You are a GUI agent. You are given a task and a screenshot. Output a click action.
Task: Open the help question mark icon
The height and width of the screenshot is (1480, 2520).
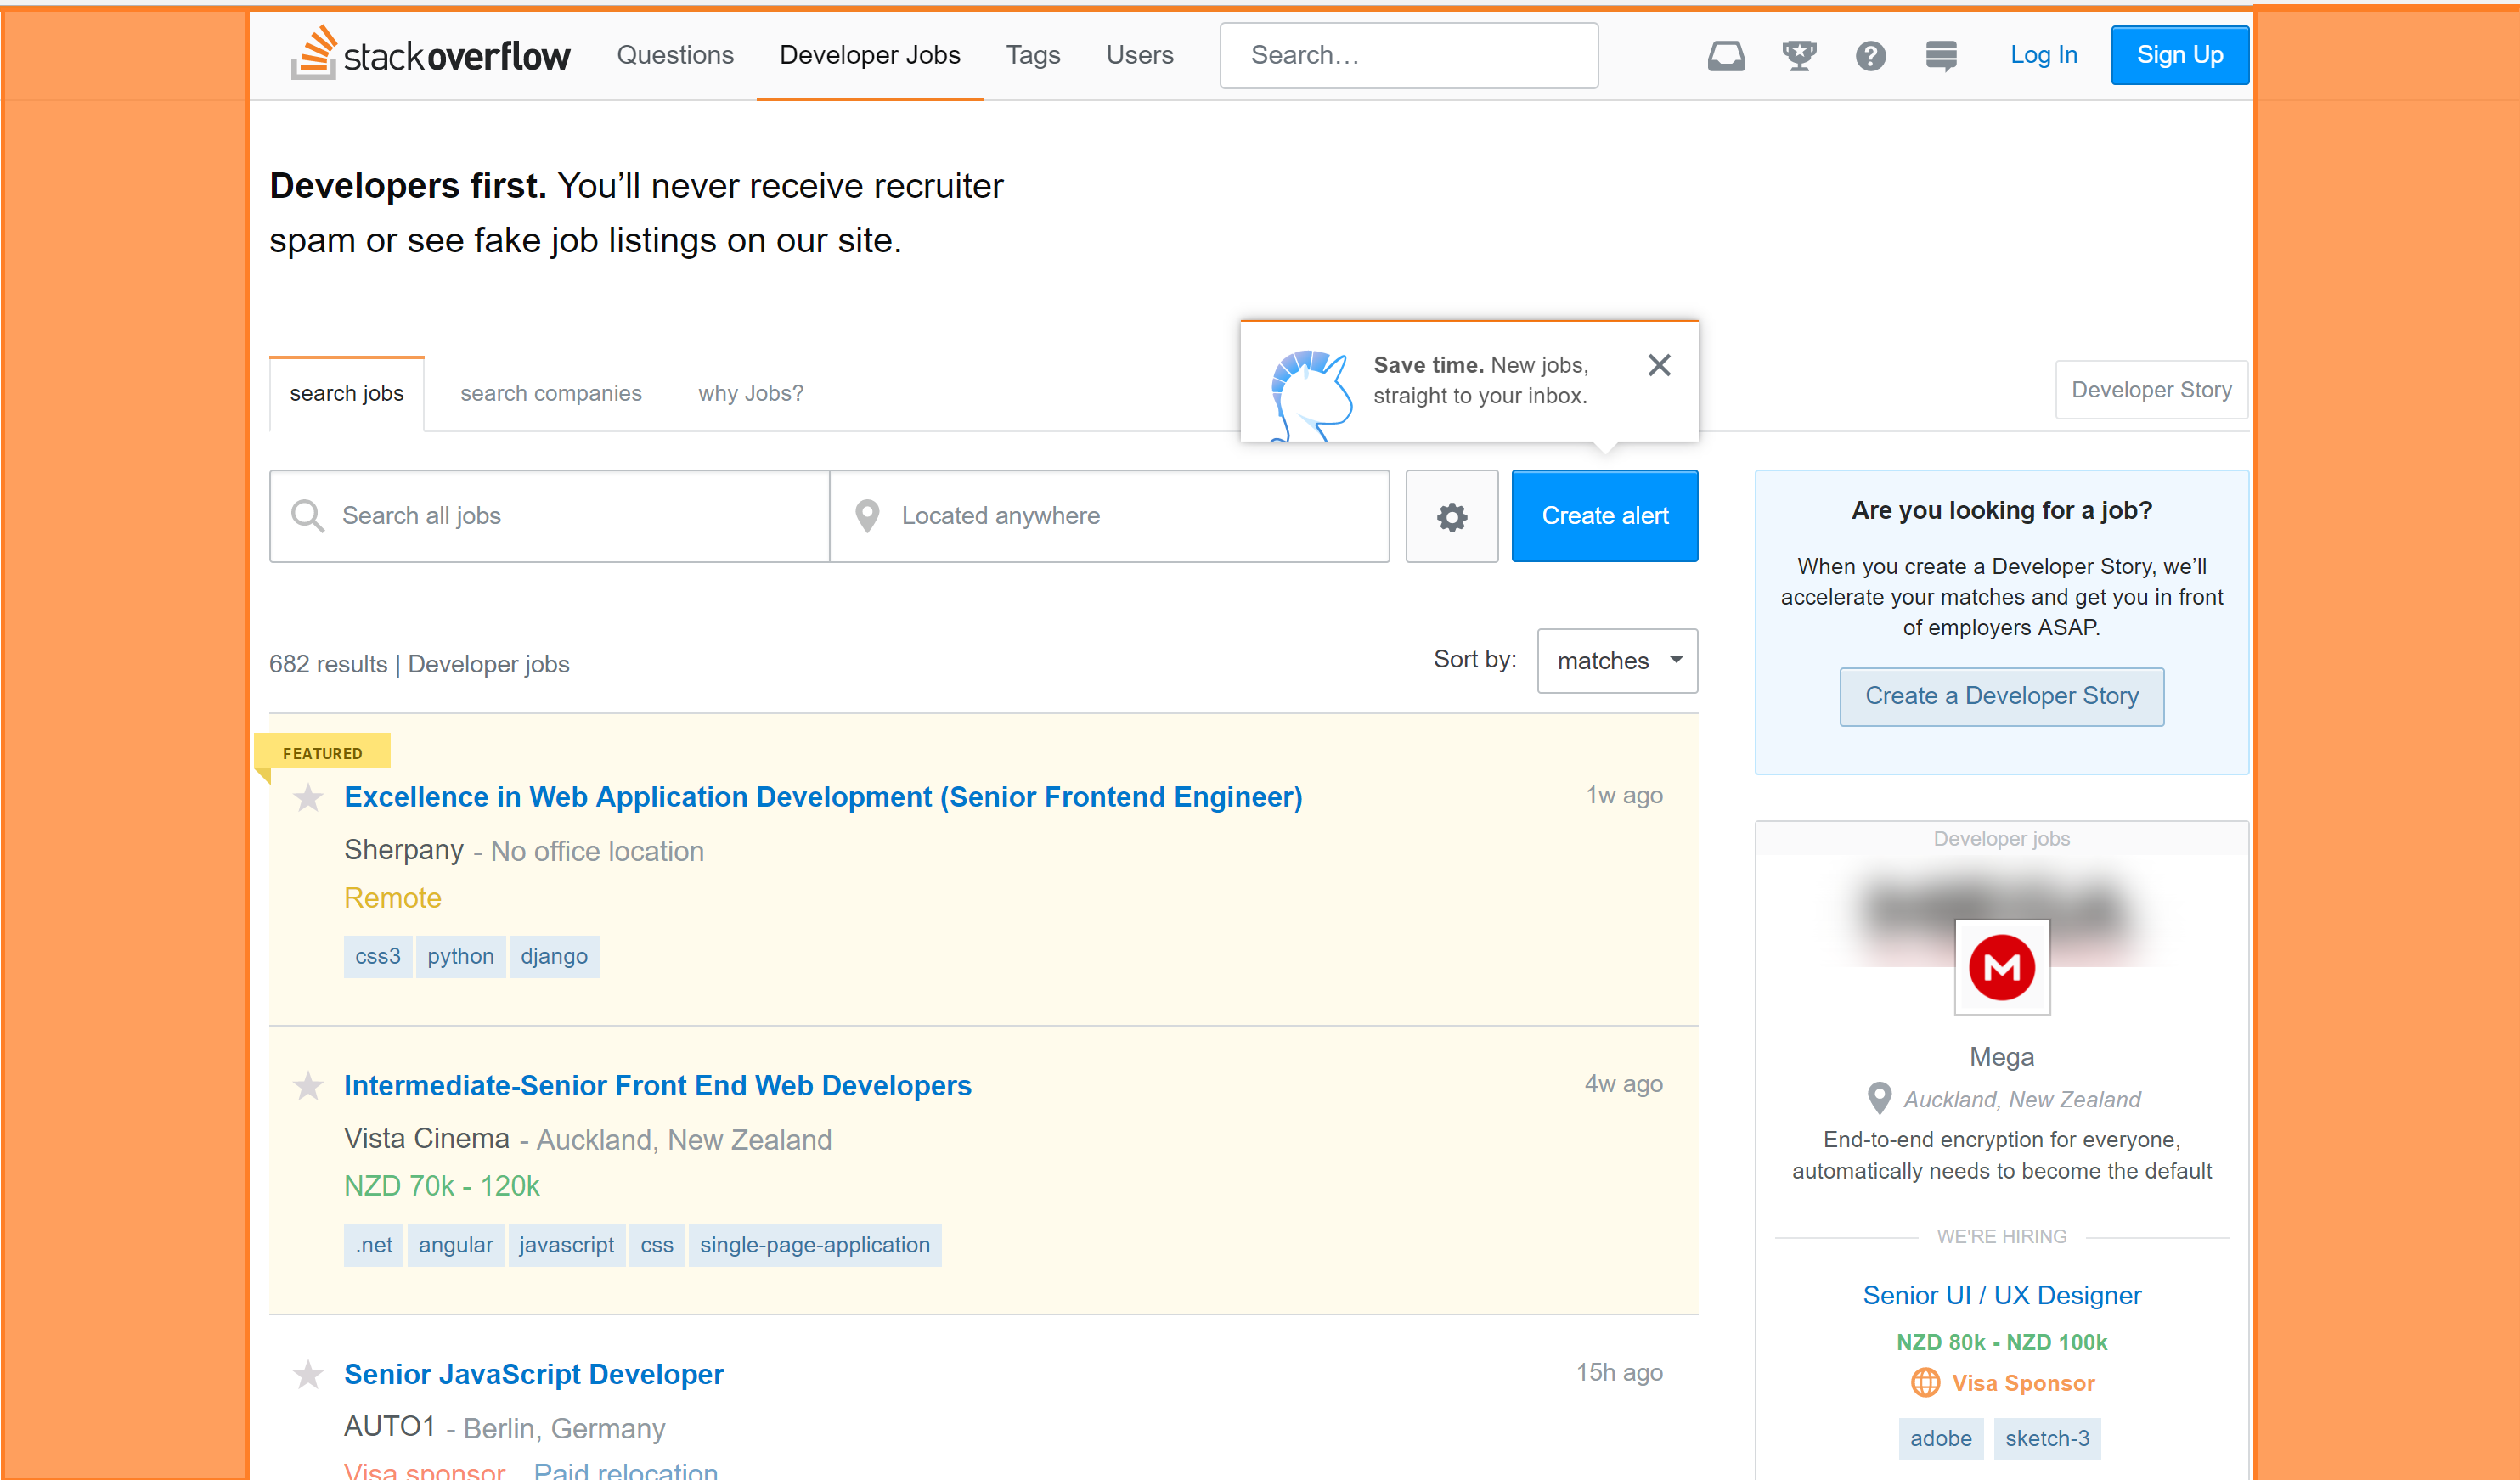tap(1870, 56)
